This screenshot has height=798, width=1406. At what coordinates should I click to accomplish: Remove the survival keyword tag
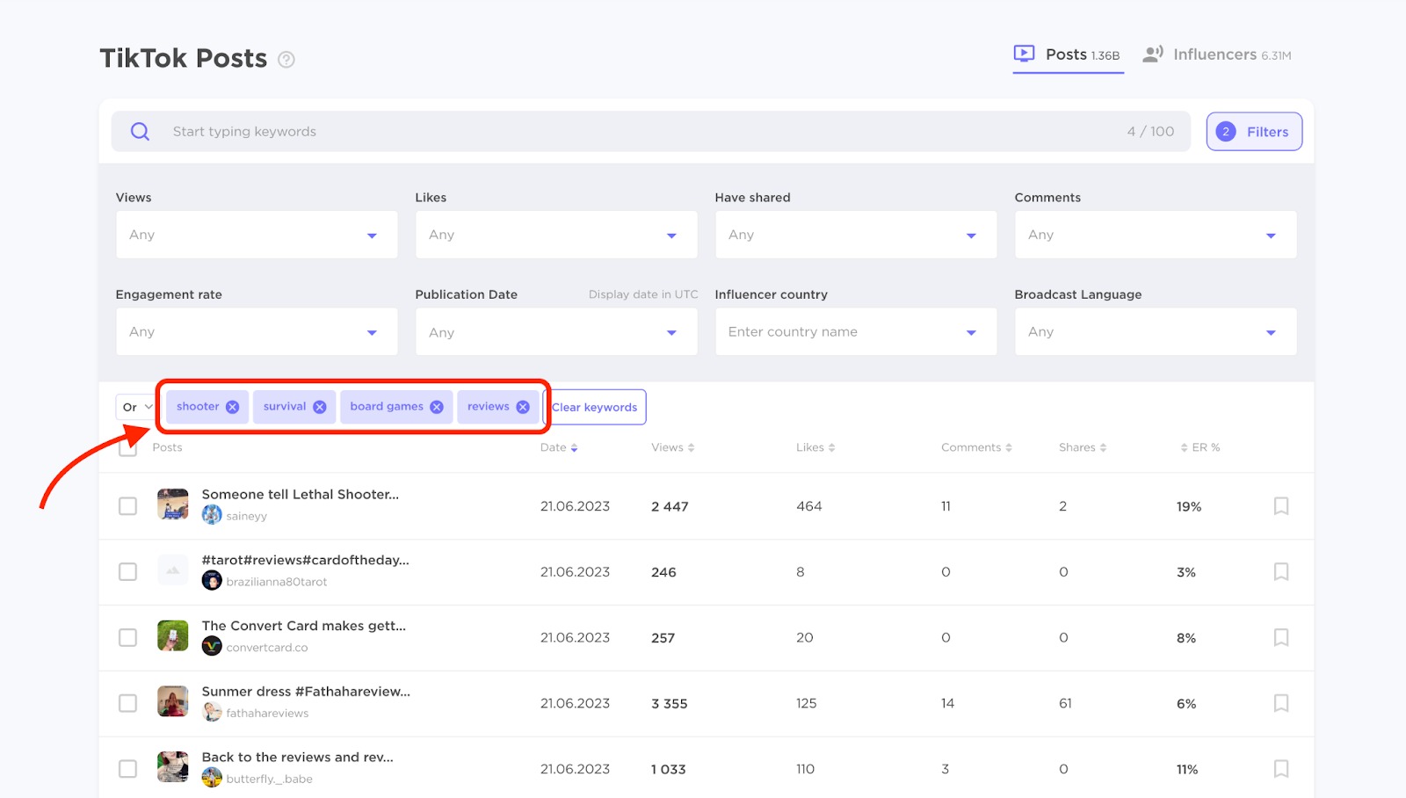pos(320,407)
